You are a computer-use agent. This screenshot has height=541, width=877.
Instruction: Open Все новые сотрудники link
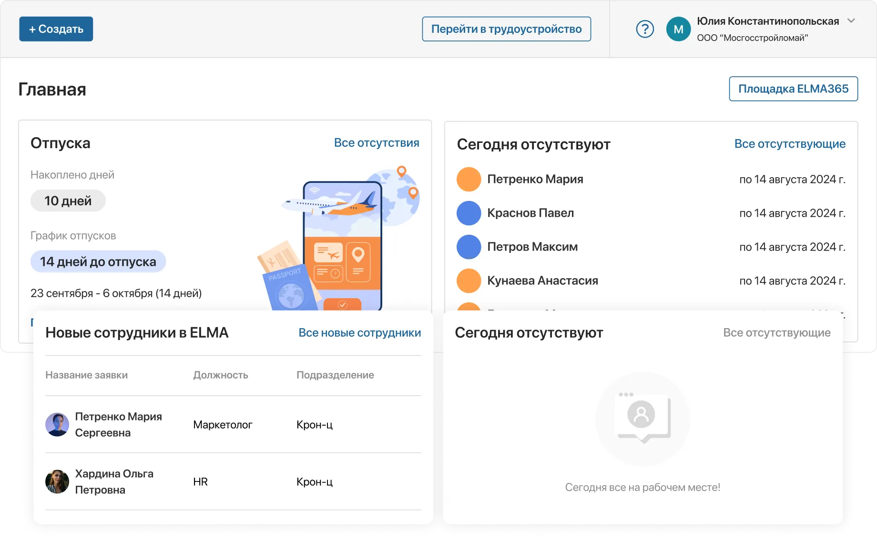(x=359, y=333)
